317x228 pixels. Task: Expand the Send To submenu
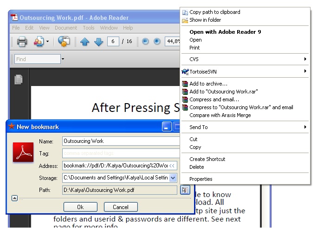[x=245, y=127]
